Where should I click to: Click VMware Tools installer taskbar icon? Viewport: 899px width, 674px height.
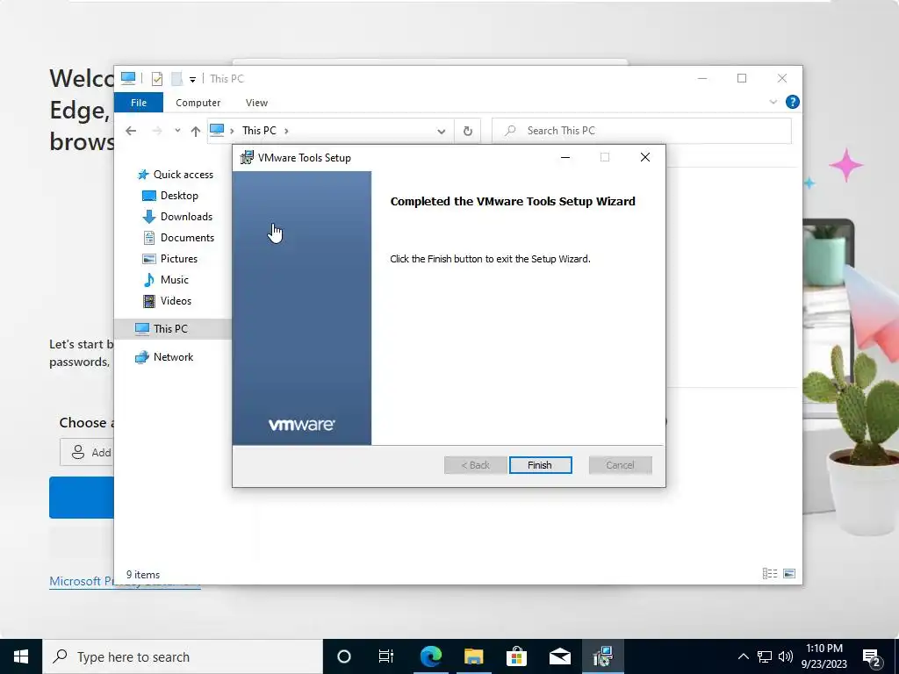point(602,656)
